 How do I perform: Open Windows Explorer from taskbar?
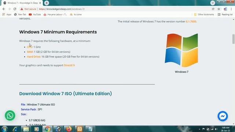[x=26, y=129]
